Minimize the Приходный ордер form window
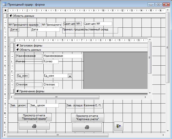 151,5
